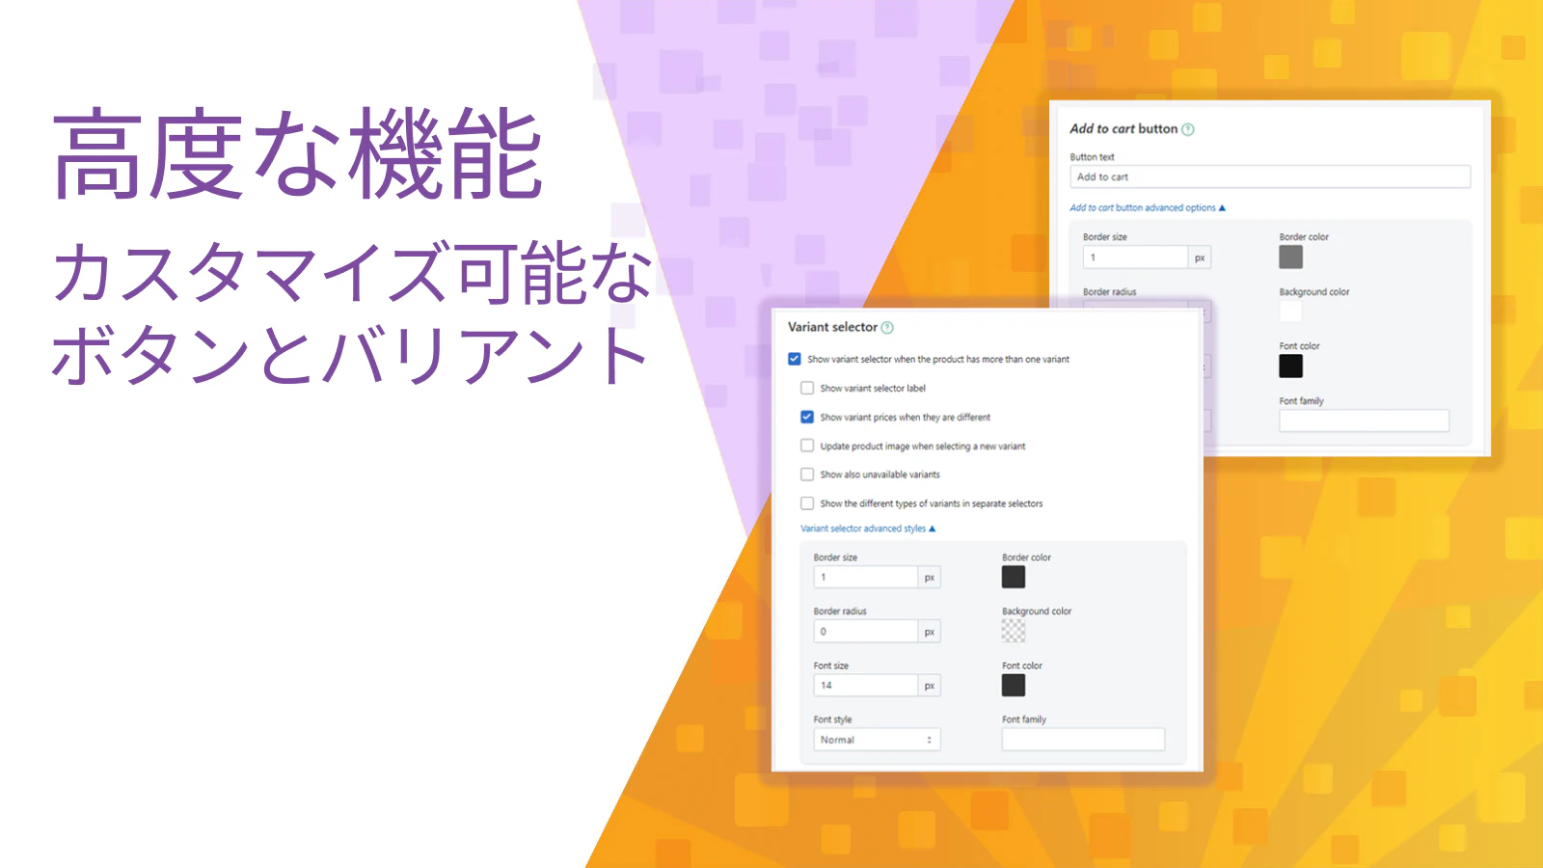Enable 'Update product image when selecting a new variant'
The image size is (1543, 868).
807,446
